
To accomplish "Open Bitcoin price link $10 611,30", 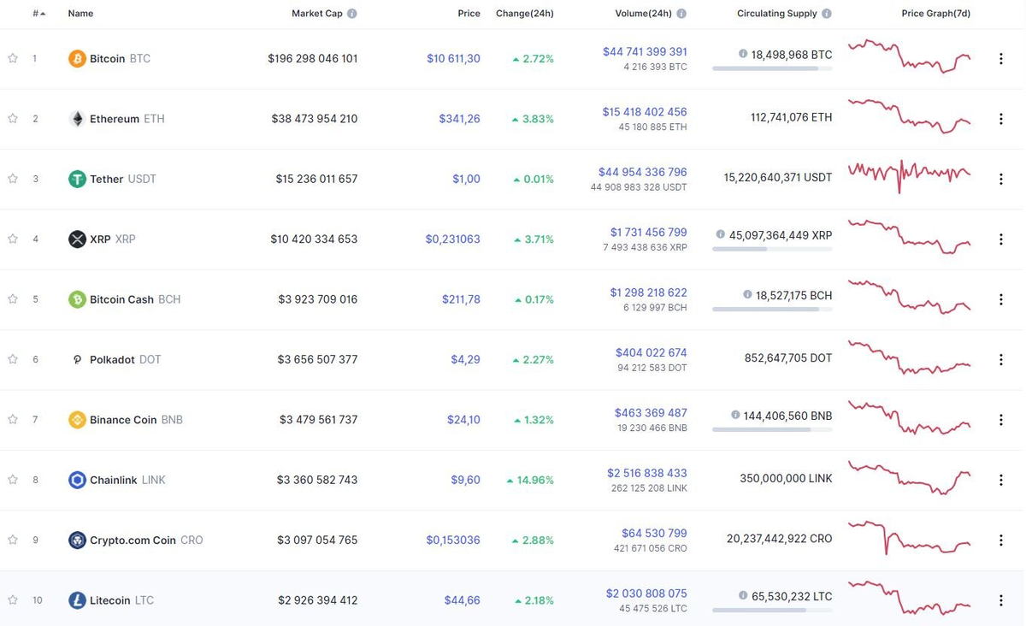I will (453, 59).
